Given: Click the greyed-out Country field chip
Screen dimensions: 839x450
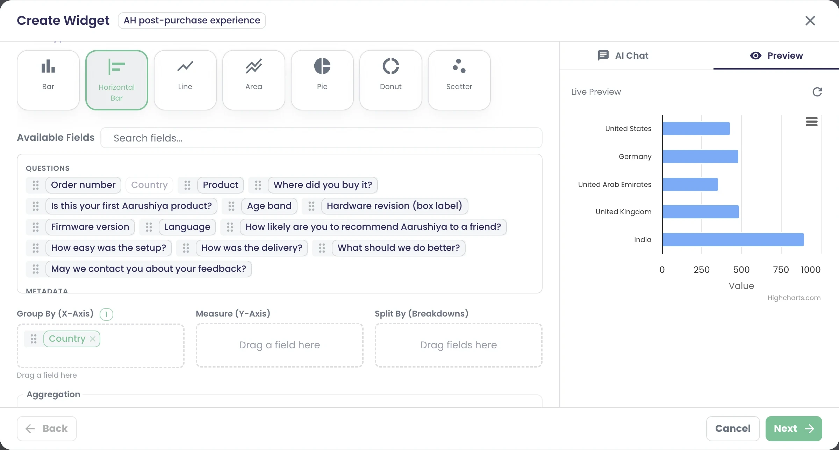Looking at the screenshot, I should 149,185.
